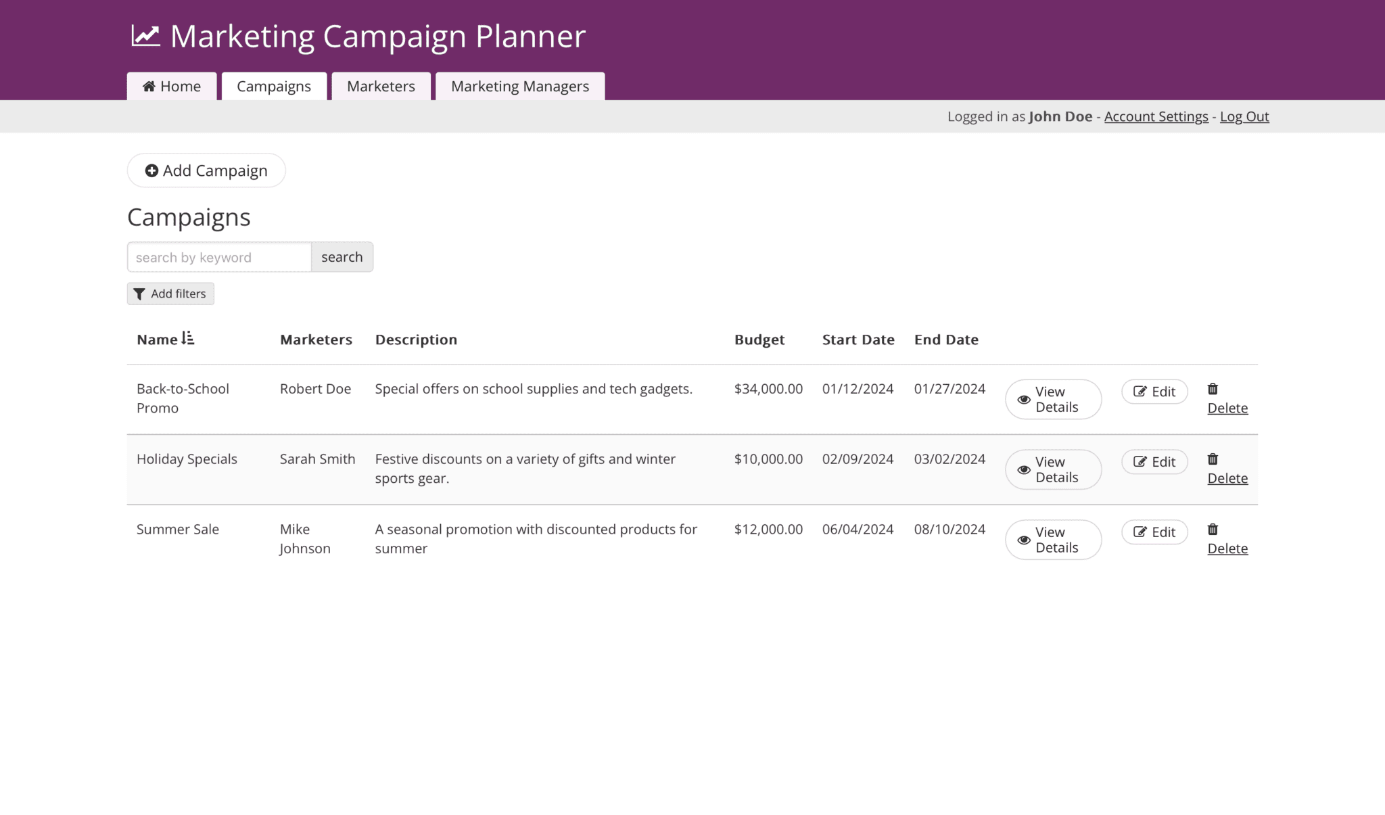Delete the Summer Sale campaign
This screenshot has width=1385, height=815.
tap(1227, 549)
